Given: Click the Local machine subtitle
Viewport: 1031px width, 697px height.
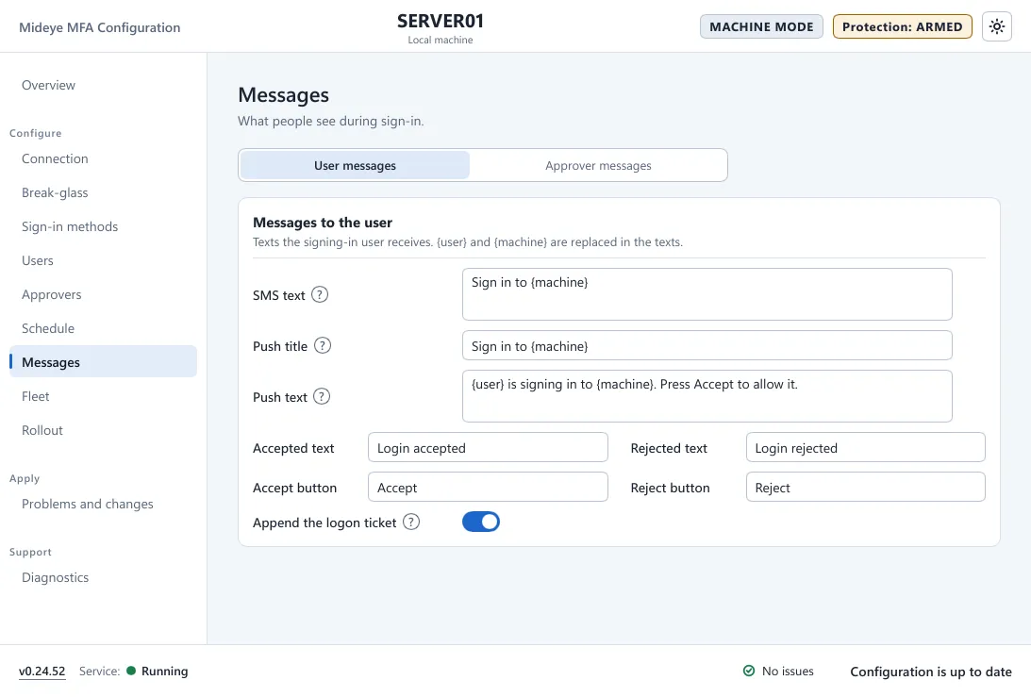Looking at the screenshot, I should pyautogui.click(x=441, y=40).
